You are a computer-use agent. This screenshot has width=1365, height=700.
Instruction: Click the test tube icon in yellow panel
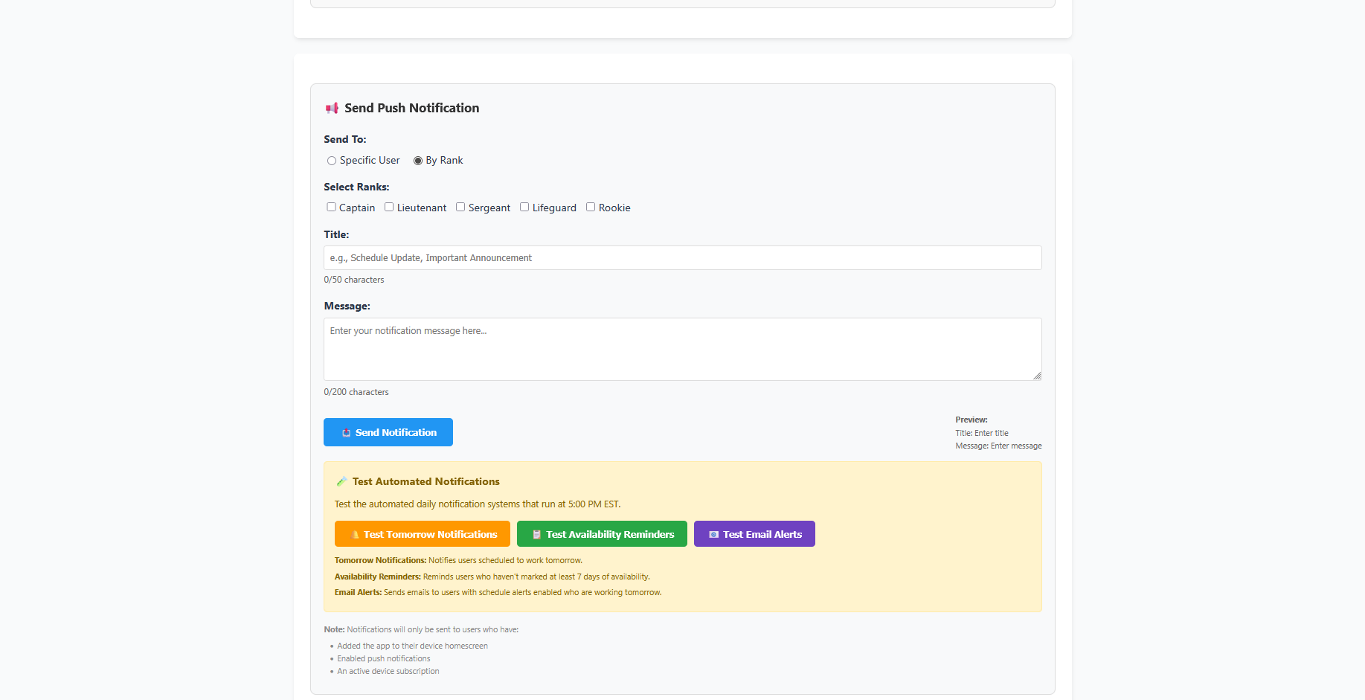coord(341,482)
